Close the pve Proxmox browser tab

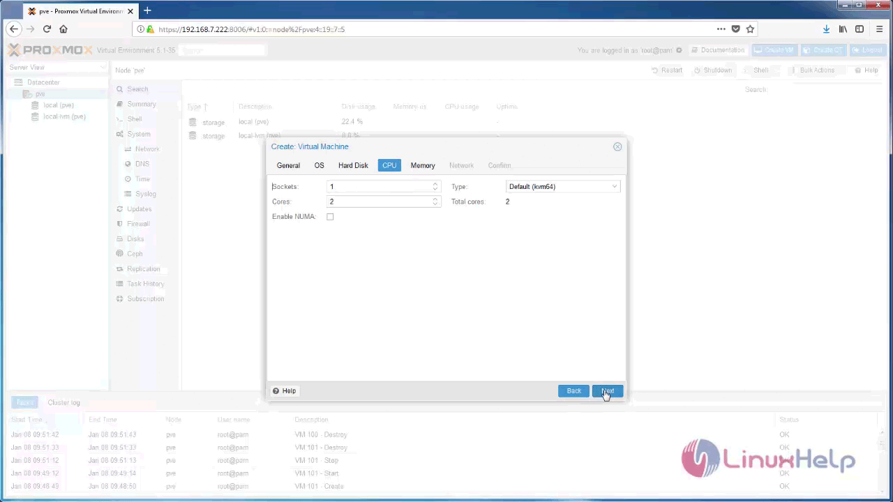point(130,11)
